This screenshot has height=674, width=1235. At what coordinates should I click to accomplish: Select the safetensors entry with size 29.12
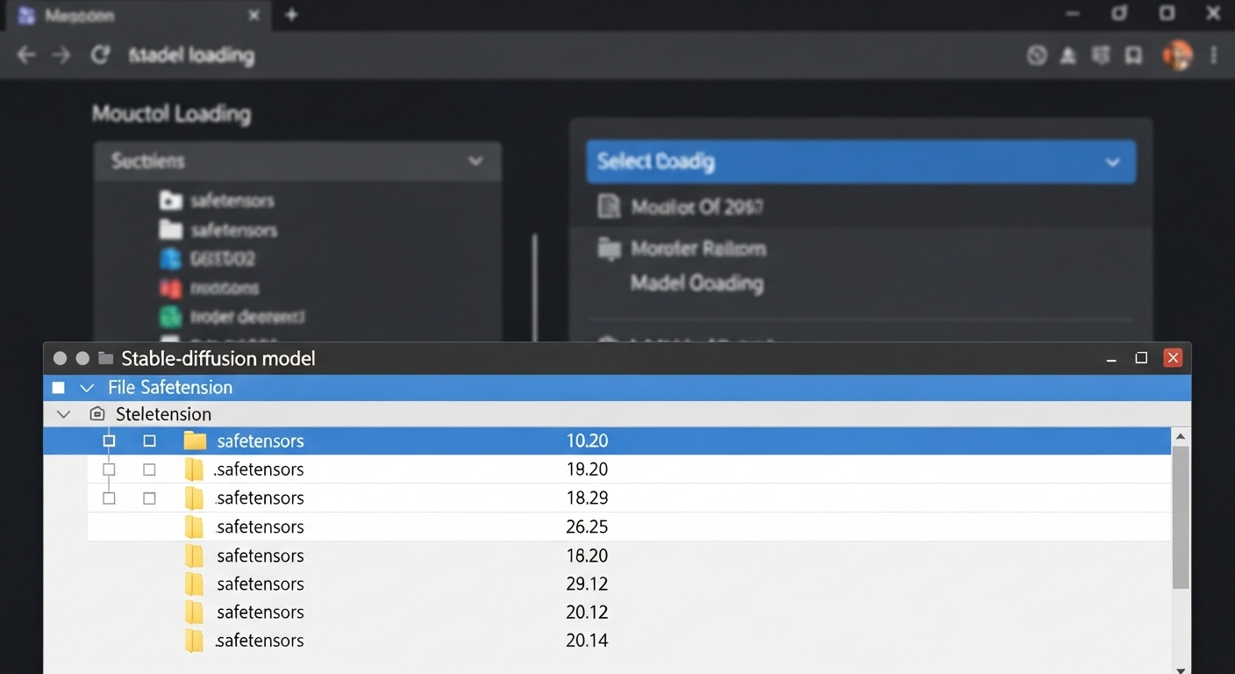pyautogui.click(x=261, y=584)
